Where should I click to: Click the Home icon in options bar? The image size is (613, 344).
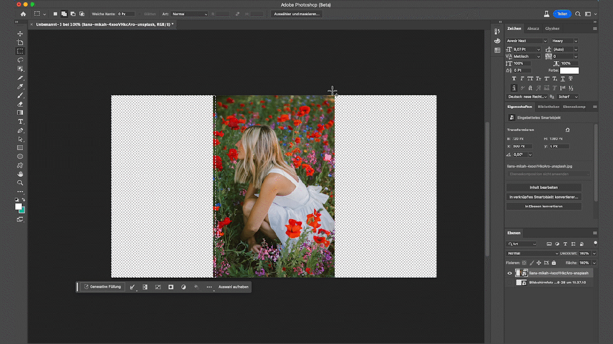(x=23, y=14)
